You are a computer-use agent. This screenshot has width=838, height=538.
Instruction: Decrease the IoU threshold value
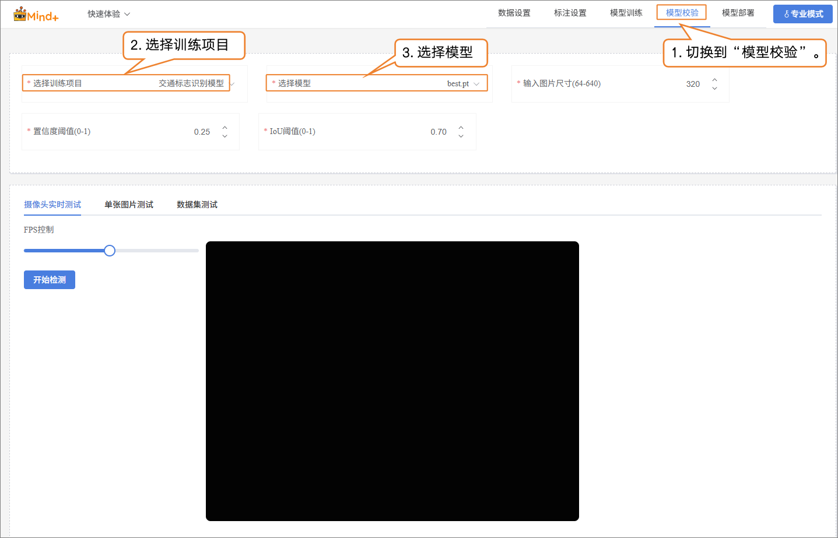[461, 136]
